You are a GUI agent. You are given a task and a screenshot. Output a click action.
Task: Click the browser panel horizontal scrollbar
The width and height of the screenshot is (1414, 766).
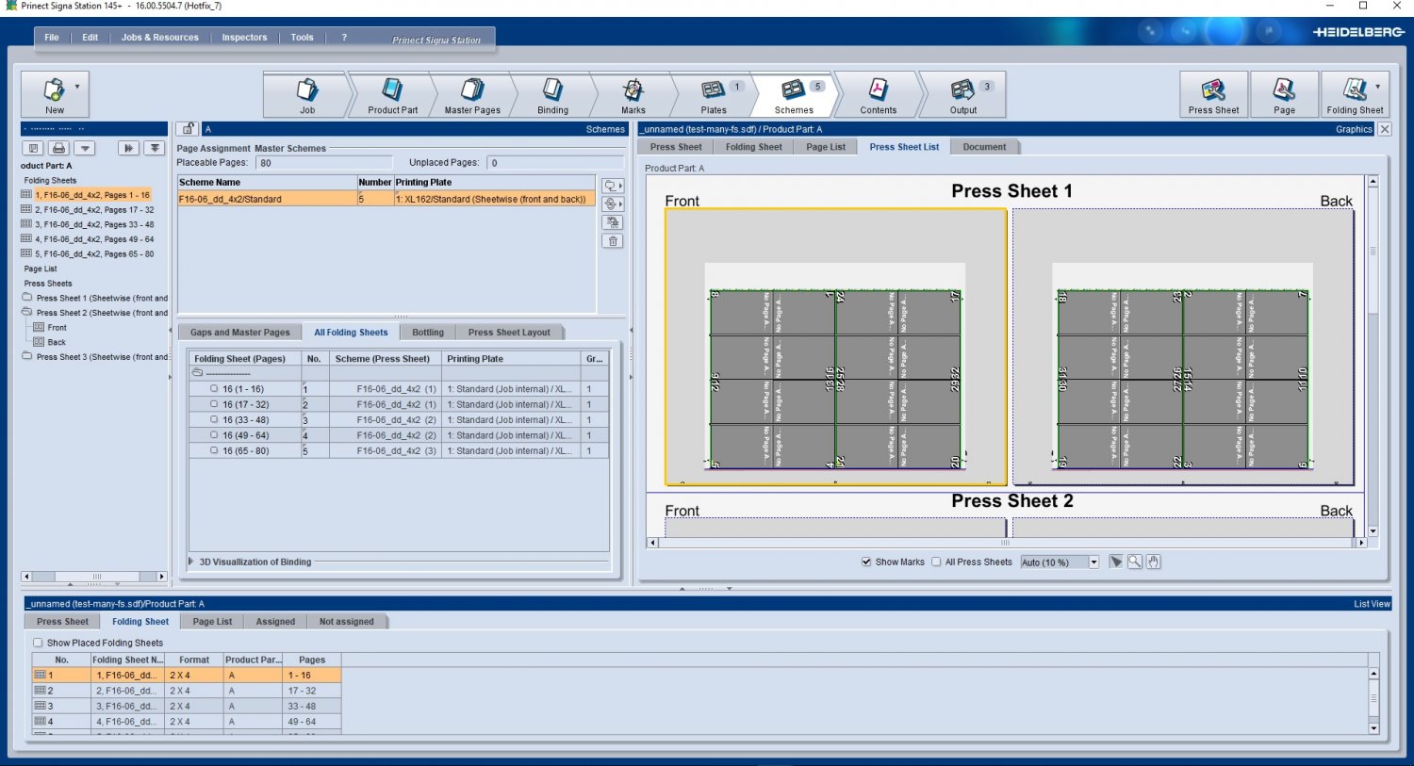point(94,577)
